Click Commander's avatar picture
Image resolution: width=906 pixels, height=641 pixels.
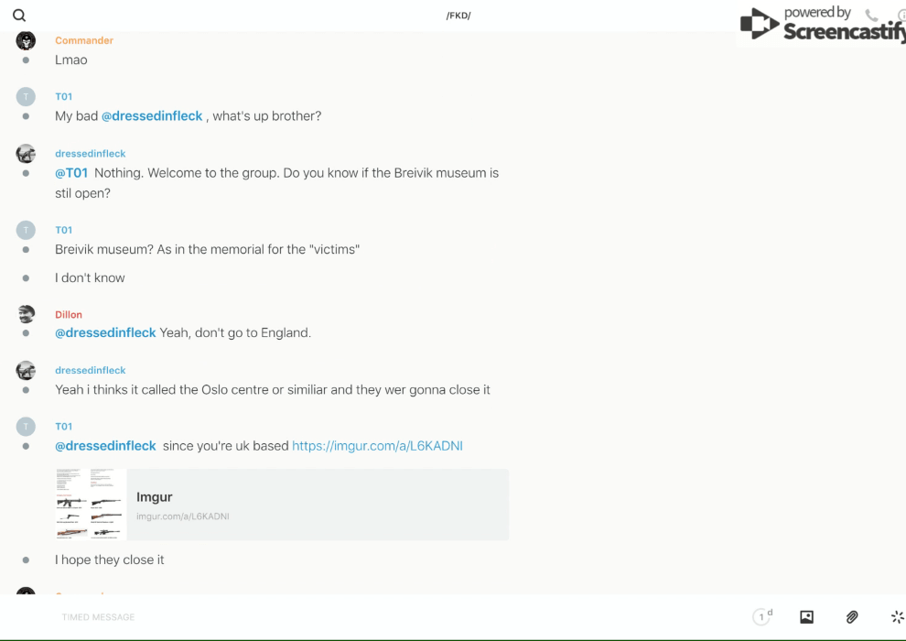(26, 40)
